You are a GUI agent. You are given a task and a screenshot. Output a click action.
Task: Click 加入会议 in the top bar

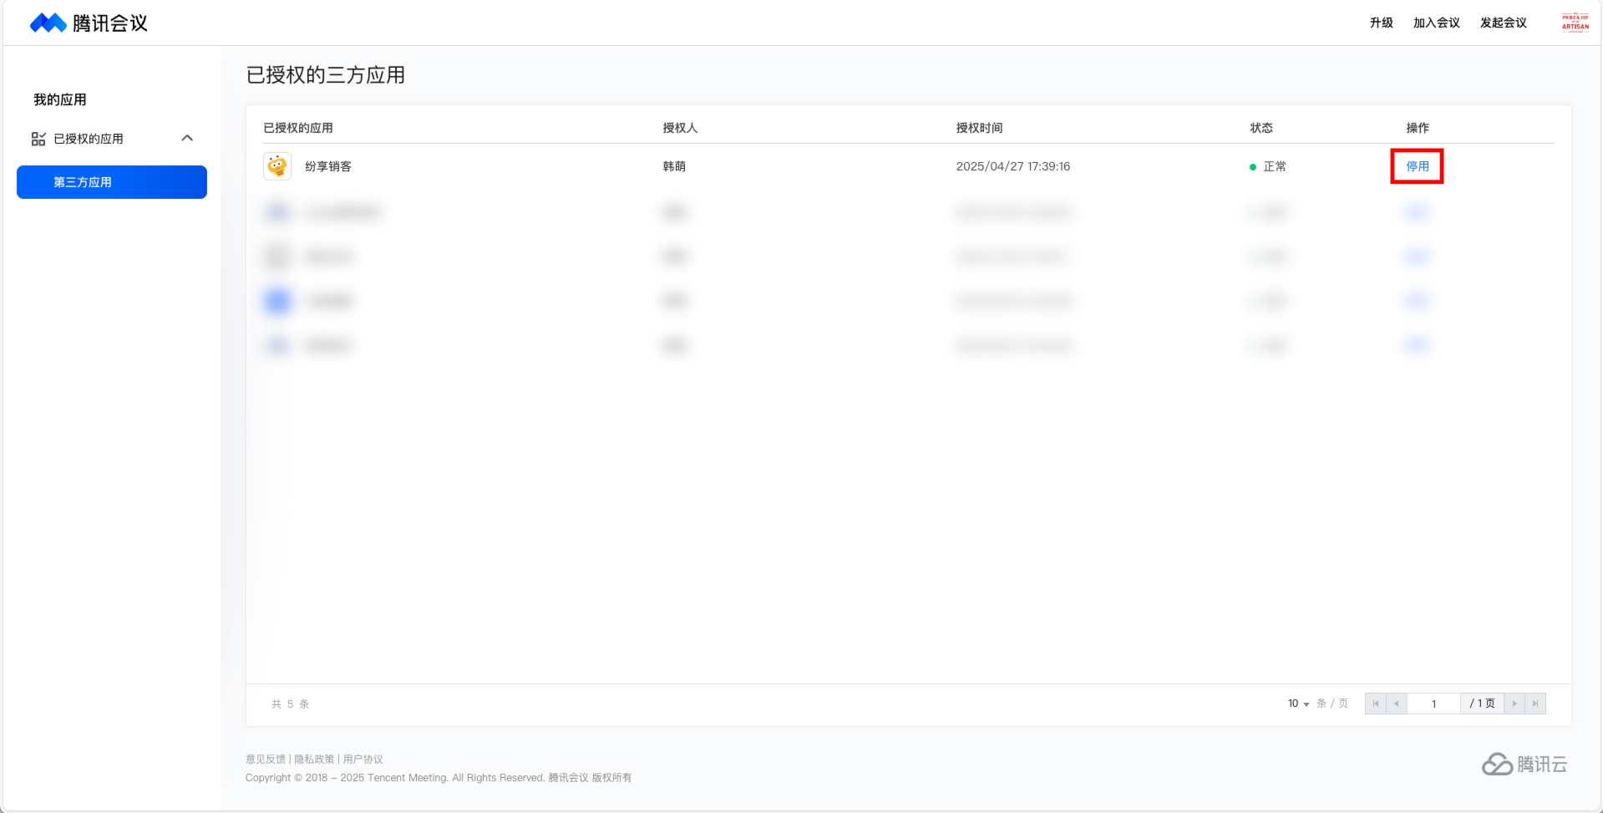pos(1436,23)
